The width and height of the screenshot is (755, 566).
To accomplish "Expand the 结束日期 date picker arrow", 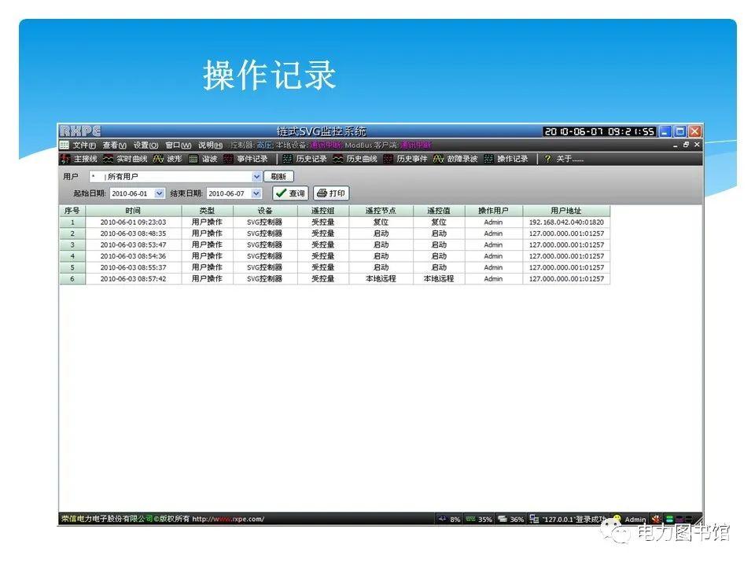I will click(256, 193).
